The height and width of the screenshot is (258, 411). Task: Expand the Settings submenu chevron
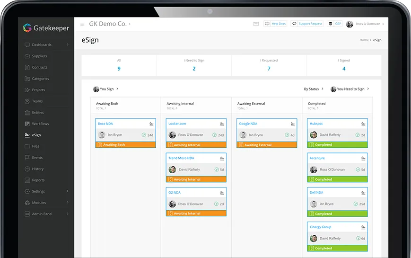pos(68,191)
